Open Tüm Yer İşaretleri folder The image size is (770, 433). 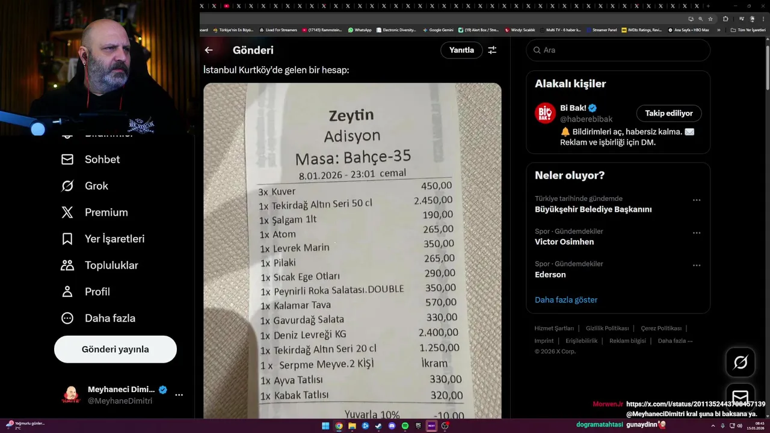(x=748, y=29)
